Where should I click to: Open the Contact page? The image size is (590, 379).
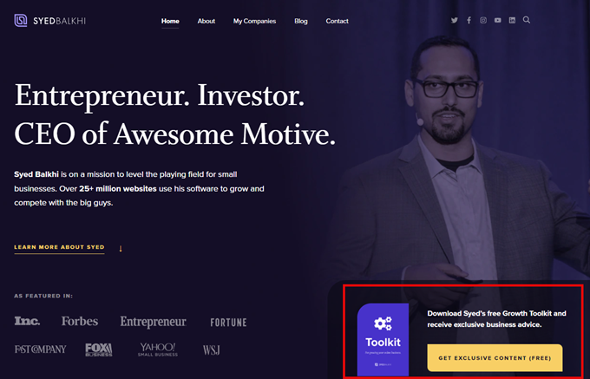point(337,21)
